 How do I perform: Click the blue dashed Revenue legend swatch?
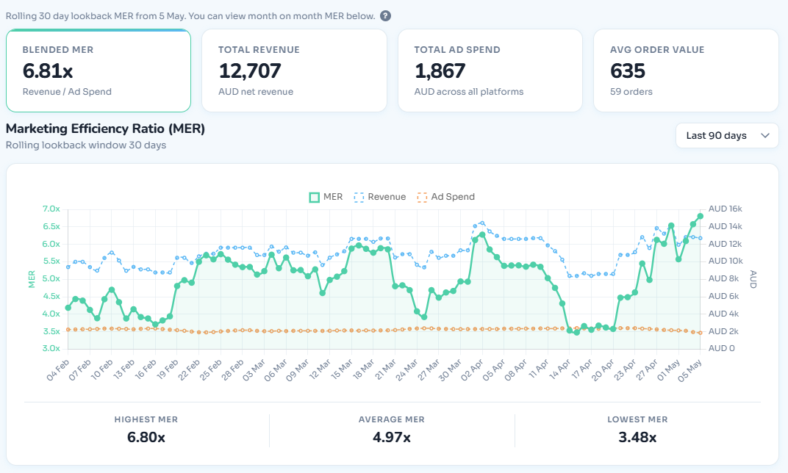359,198
